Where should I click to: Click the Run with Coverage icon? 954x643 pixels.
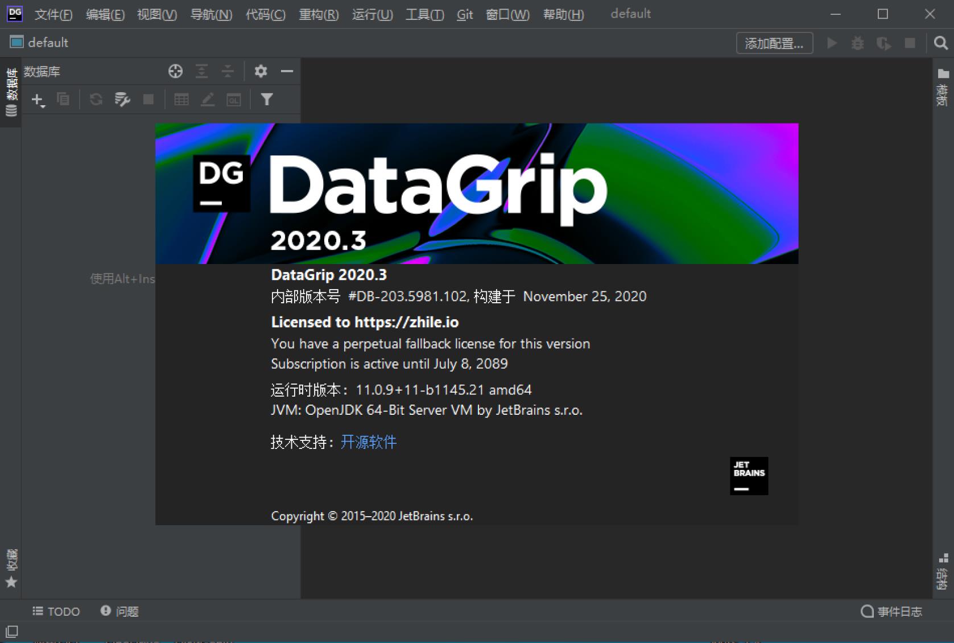883,43
